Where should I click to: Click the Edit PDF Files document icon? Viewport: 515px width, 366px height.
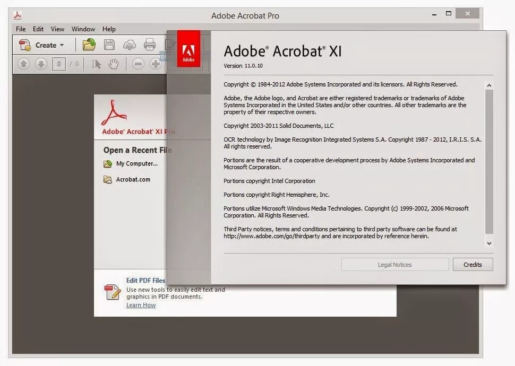click(113, 292)
